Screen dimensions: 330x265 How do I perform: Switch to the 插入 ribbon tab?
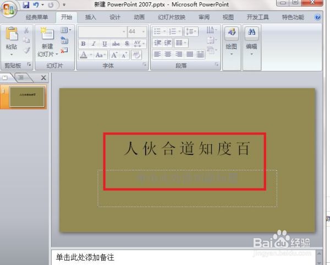coord(91,17)
